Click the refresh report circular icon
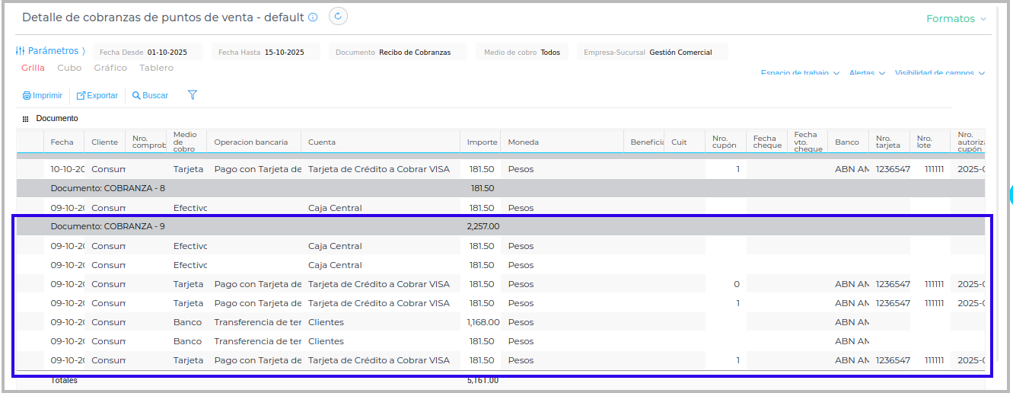1013x393 pixels. (339, 16)
